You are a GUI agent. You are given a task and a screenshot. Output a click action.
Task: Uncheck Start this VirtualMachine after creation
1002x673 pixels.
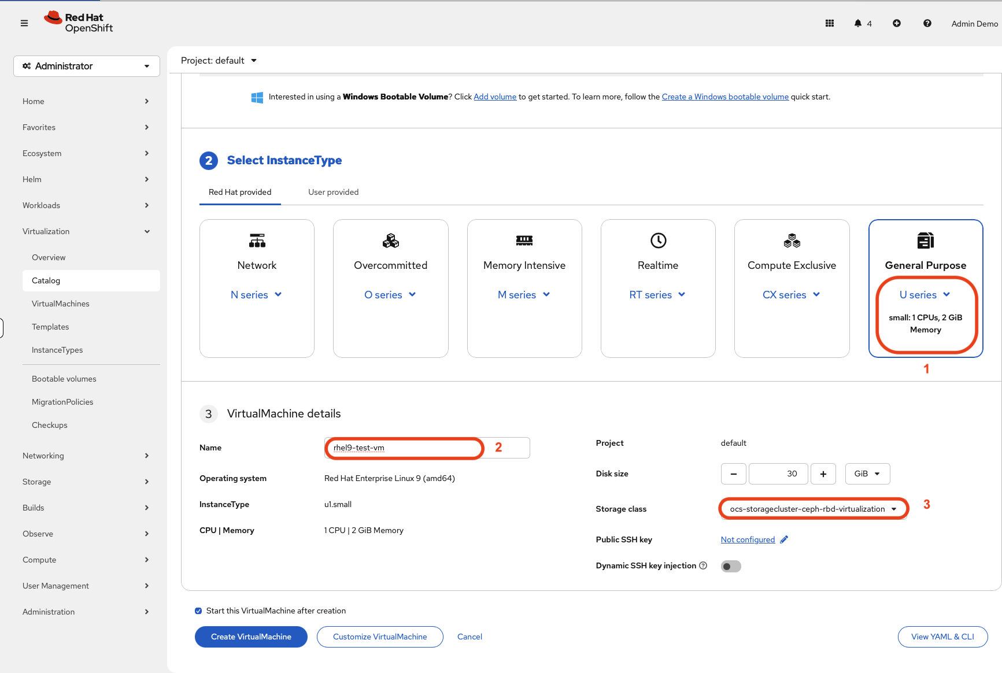(198, 611)
